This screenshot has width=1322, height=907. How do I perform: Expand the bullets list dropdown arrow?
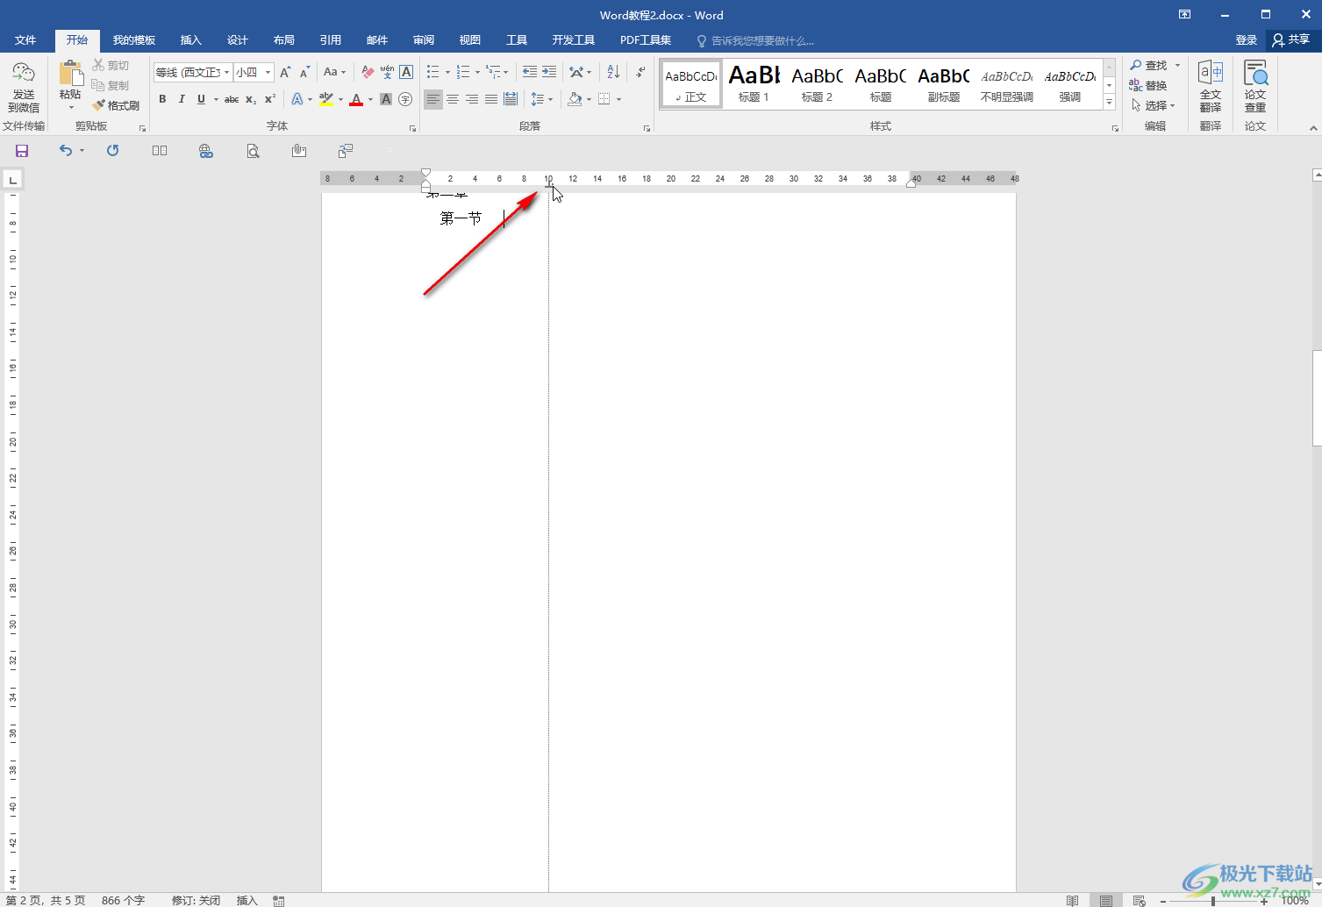coord(447,72)
